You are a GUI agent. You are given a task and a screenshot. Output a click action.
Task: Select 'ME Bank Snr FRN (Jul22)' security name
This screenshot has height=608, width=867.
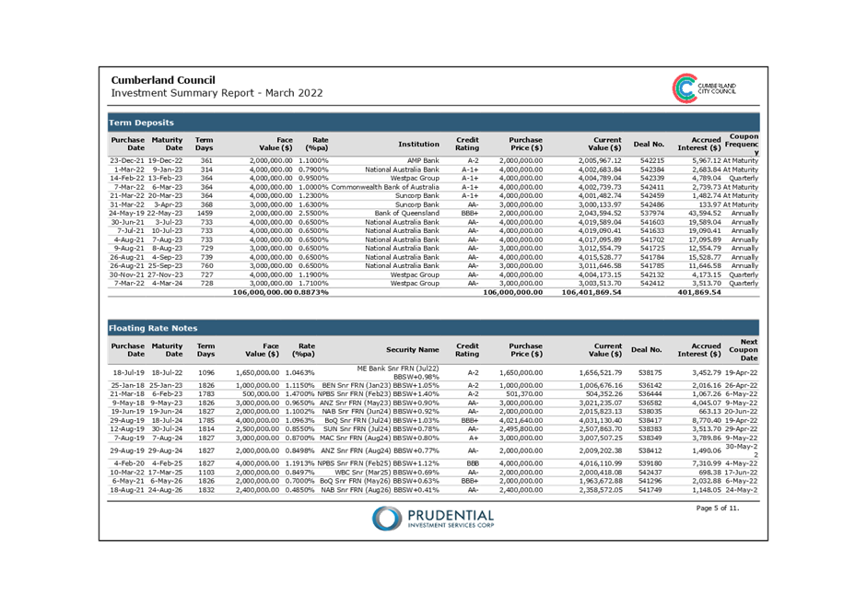point(398,368)
